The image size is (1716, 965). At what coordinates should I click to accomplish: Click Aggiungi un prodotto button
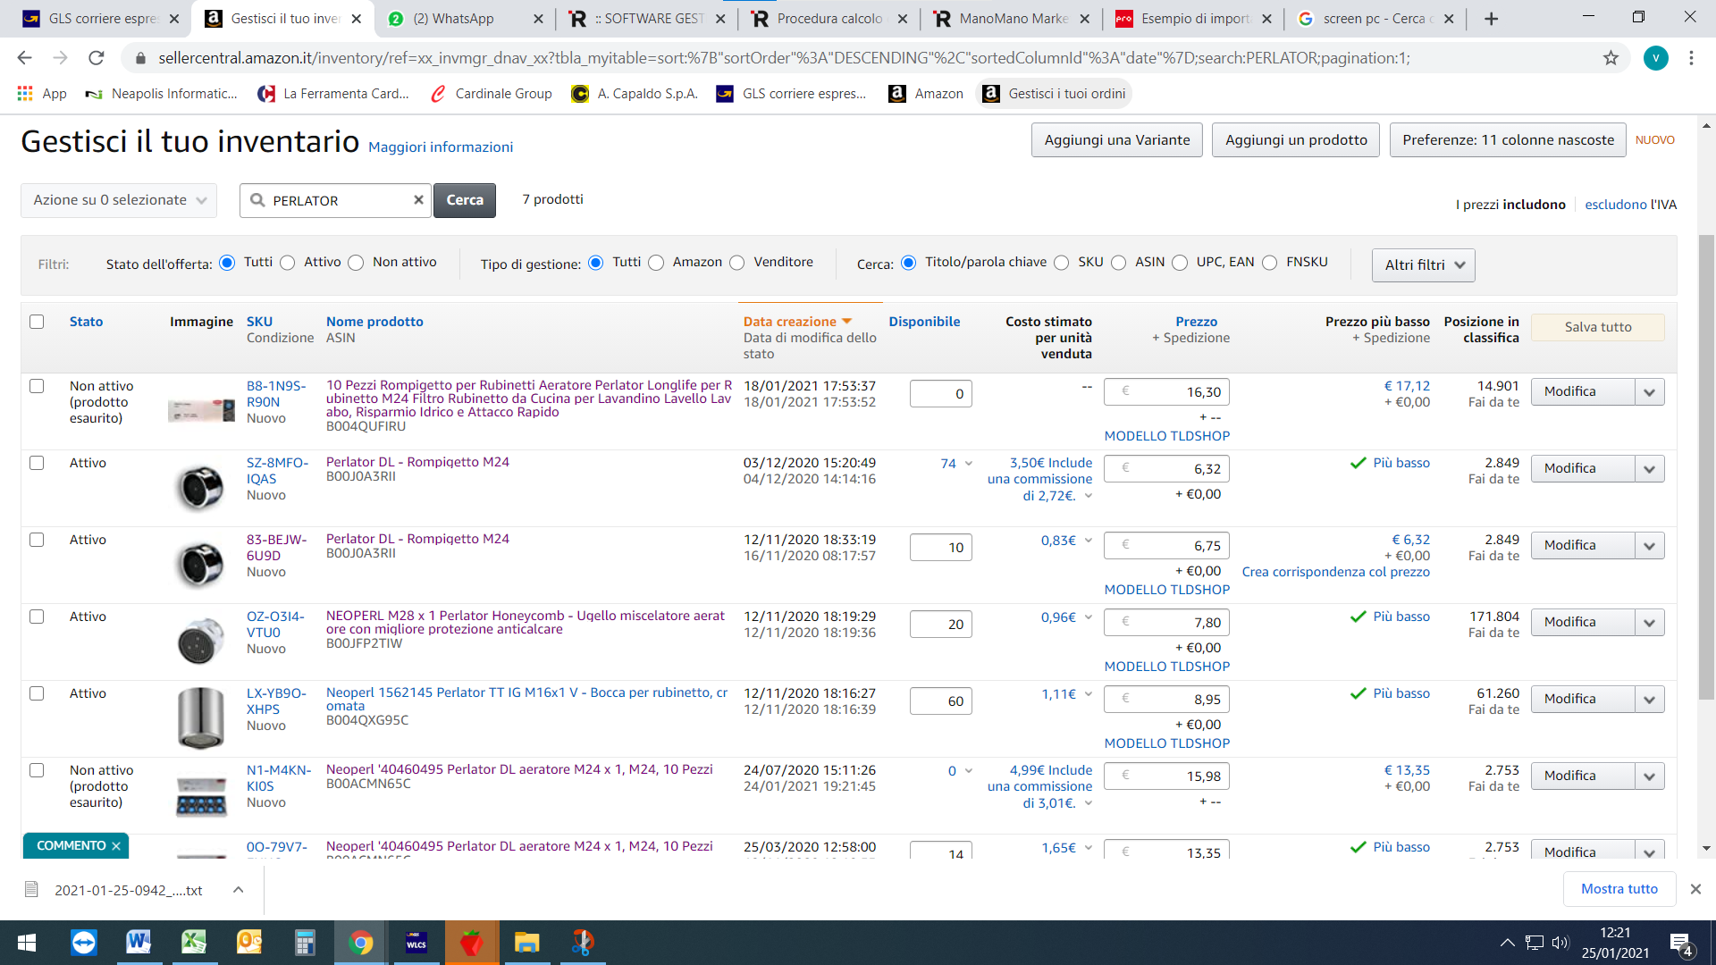(x=1296, y=140)
